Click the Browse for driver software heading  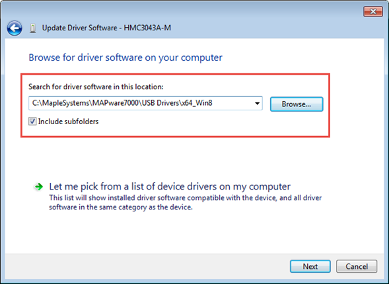[x=125, y=57]
